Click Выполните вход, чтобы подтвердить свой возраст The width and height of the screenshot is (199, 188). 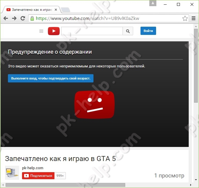51,78
